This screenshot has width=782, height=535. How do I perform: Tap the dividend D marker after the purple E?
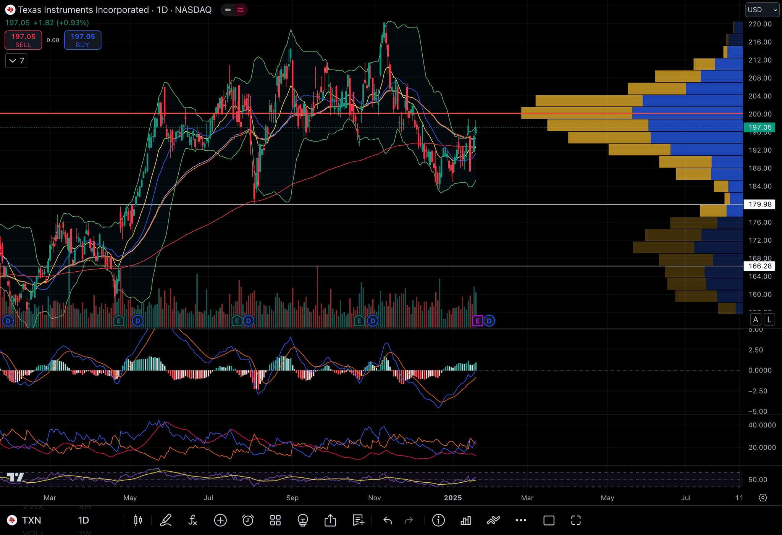[x=490, y=321]
